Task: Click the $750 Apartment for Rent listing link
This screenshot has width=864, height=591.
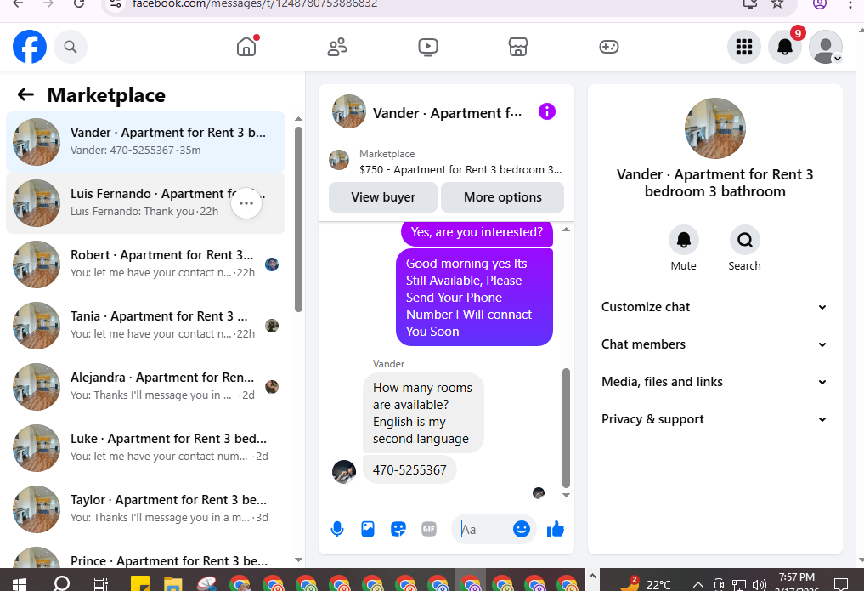Action: [460, 170]
